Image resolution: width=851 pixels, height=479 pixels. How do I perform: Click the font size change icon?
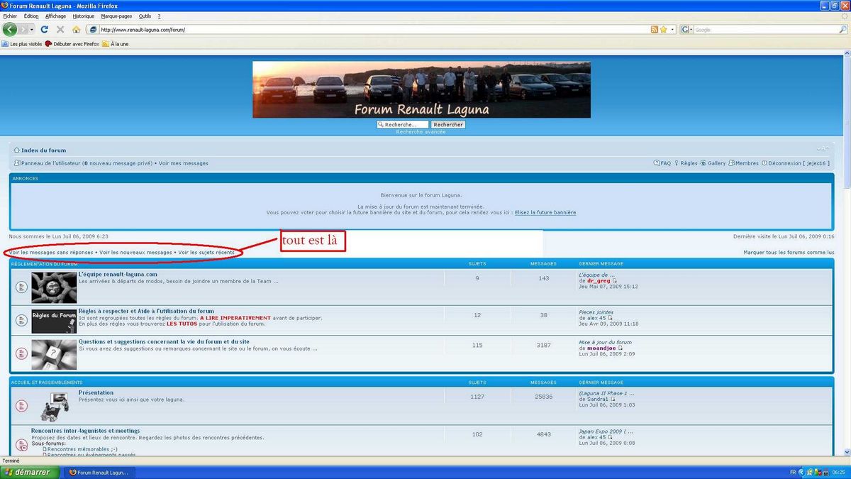pos(822,148)
